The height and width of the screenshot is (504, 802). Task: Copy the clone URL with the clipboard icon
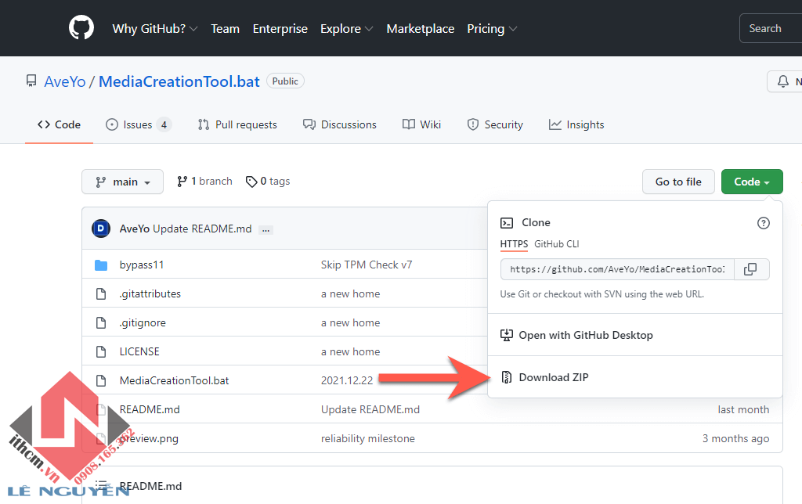coord(750,269)
